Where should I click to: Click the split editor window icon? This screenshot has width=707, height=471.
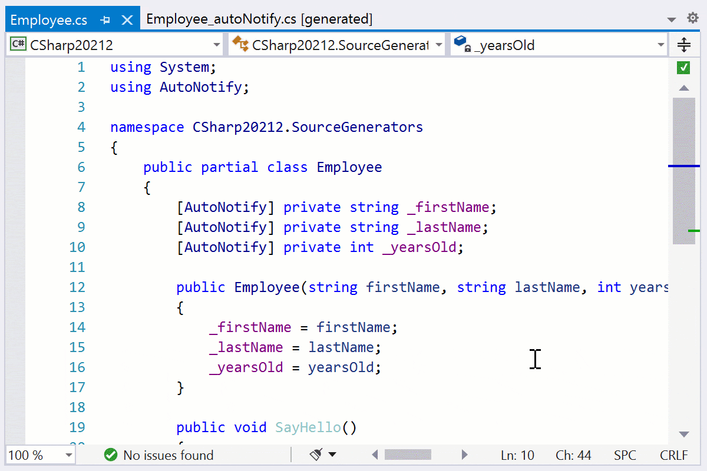point(684,44)
